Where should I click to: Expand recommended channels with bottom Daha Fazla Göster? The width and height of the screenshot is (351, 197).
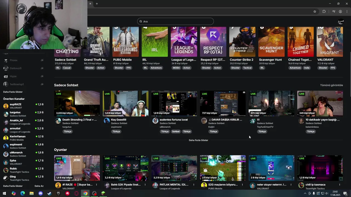click(x=13, y=186)
